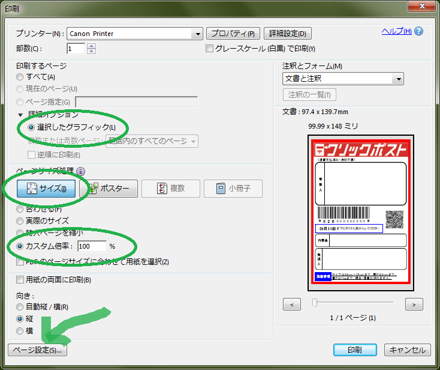This screenshot has width=440, height=370.
Task: Select 選択したグラフィック radio button
Action: click(x=31, y=127)
